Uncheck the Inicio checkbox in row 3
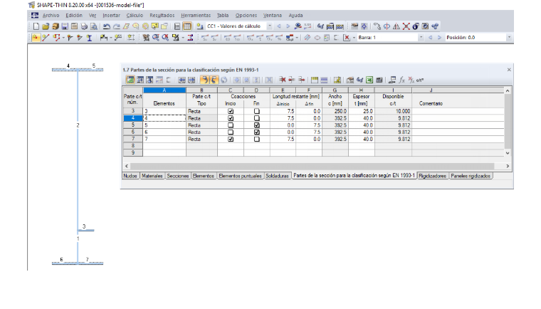Screen dimensions: 541x309 [231, 111]
